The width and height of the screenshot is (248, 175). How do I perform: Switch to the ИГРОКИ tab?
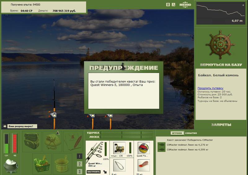(x=177, y=133)
